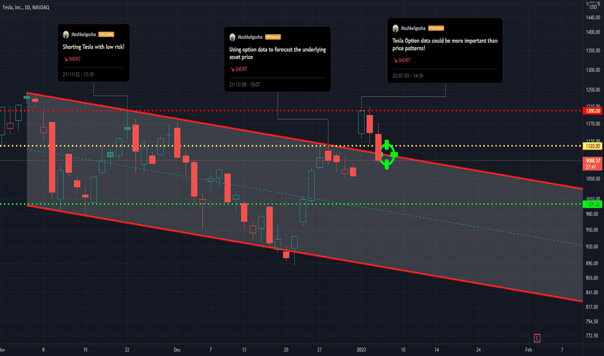The width and height of the screenshot is (604, 356).
Task: Click Moshkelgosha username on the 21/11/22 card
Action: click(84, 35)
